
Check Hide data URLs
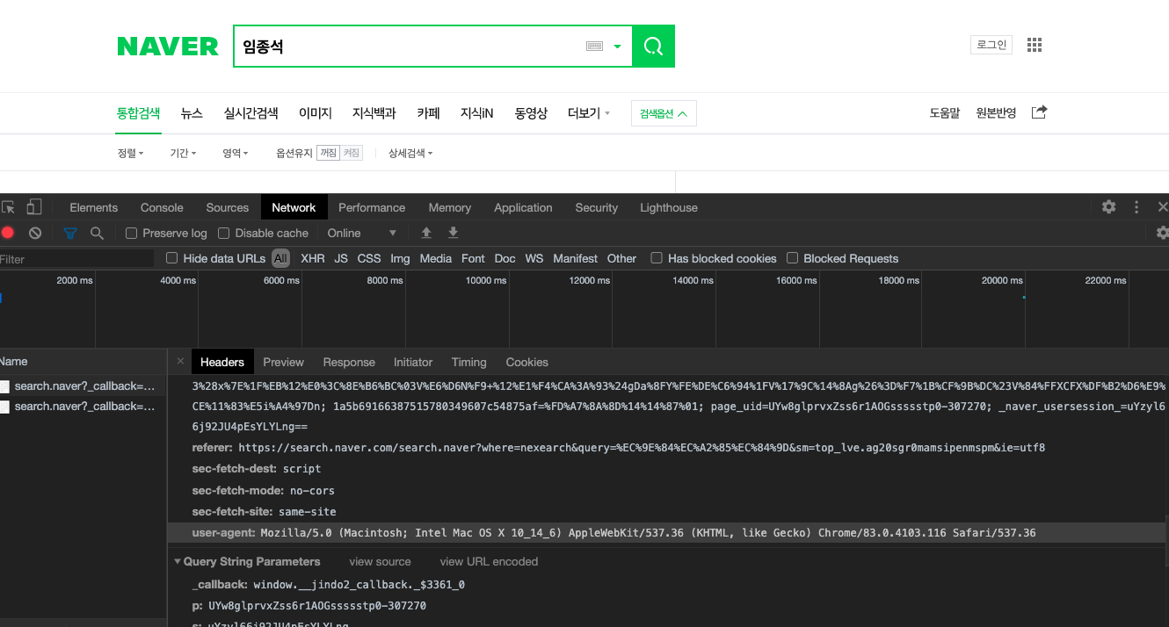point(172,258)
